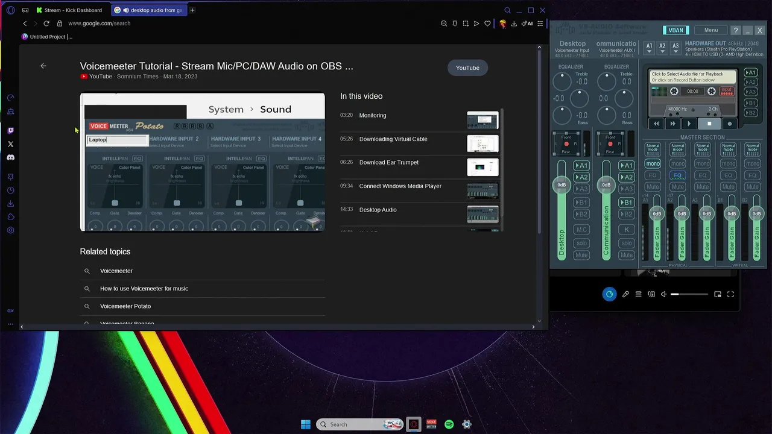Viewport: 772px width, 434px height.
Task: Toggle cassette routing to A1 bus
Action: coord(750,72)
